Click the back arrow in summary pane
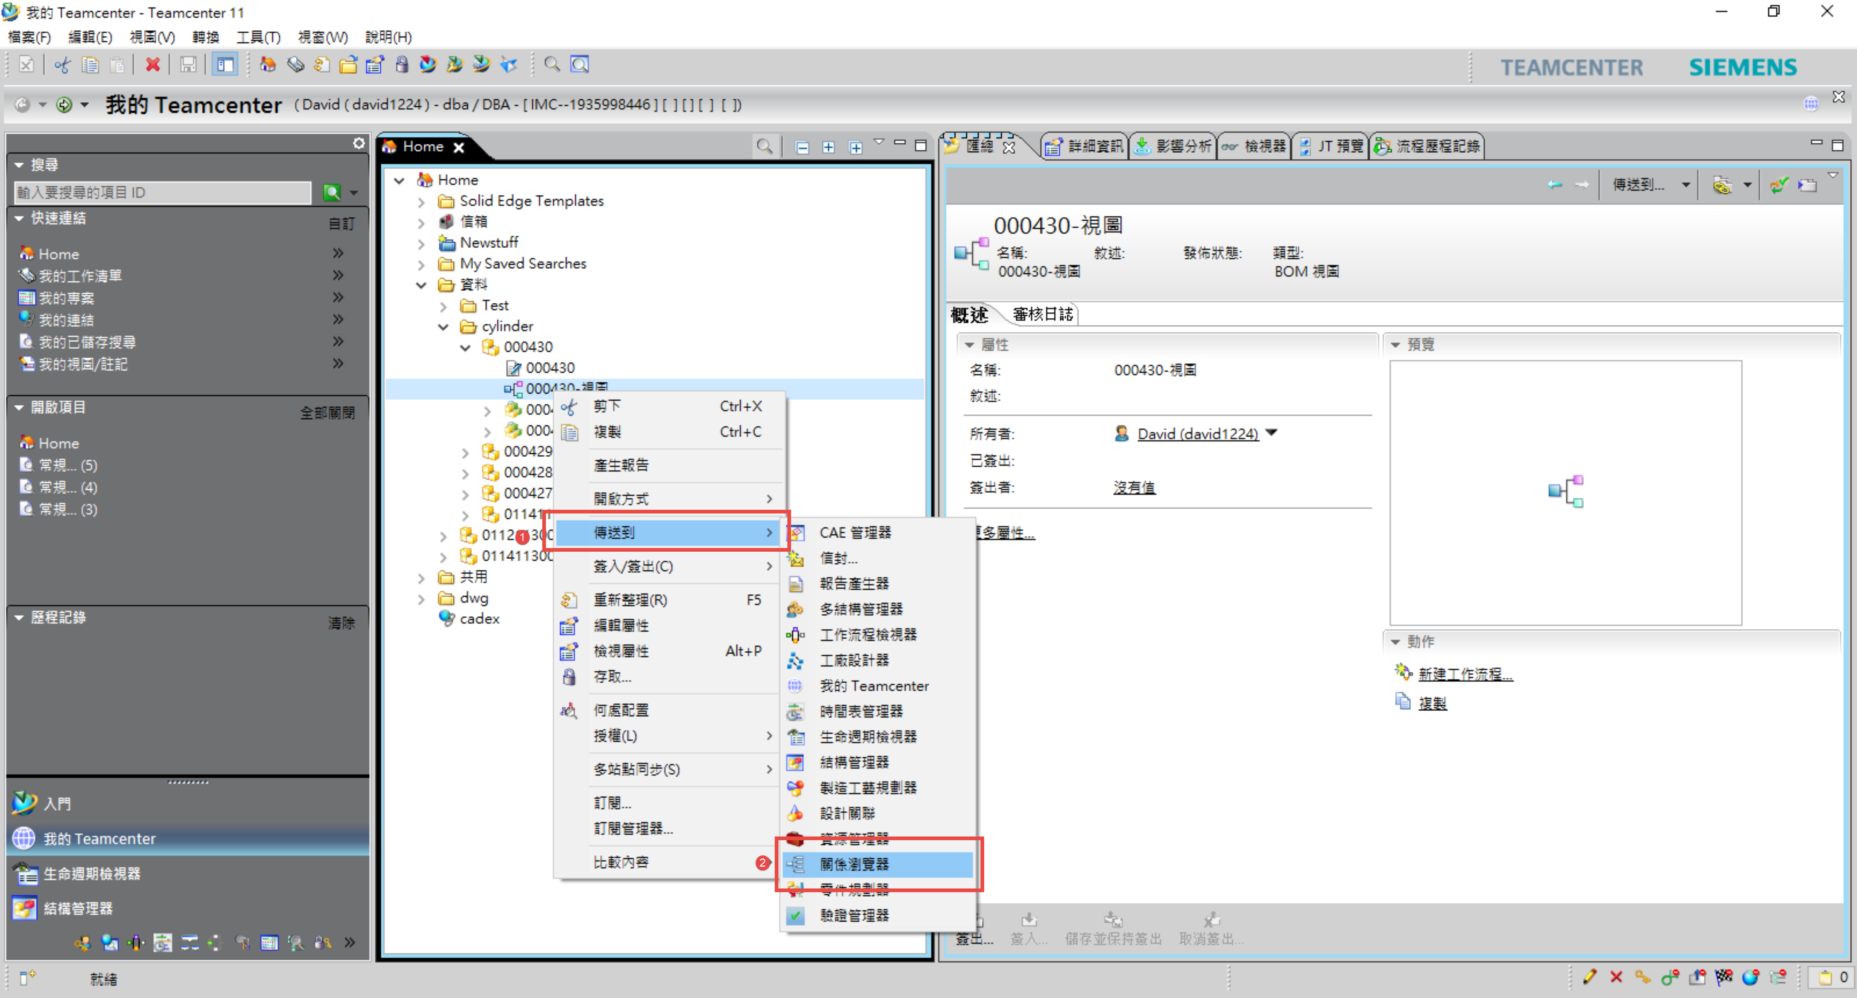Screen dimensions: 1857x998 [x=1554, y=185]
